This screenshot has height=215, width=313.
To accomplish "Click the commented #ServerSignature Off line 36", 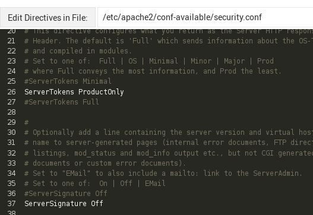I will coord(66,193).
